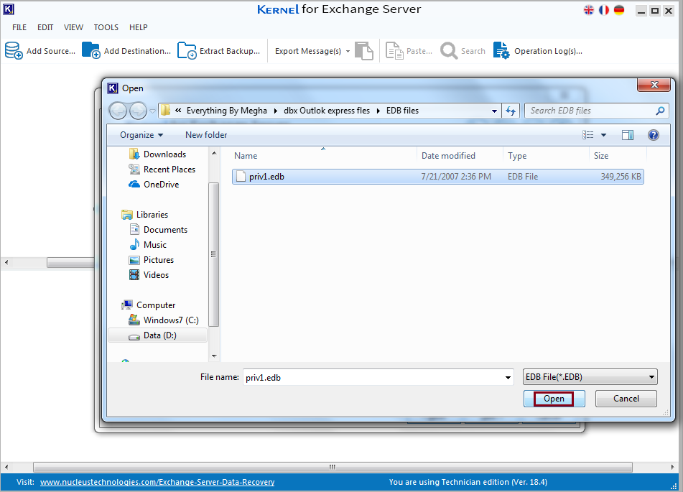
Task: Open the FILE menu
Action: pyautogui.click(x=19, y=27)
